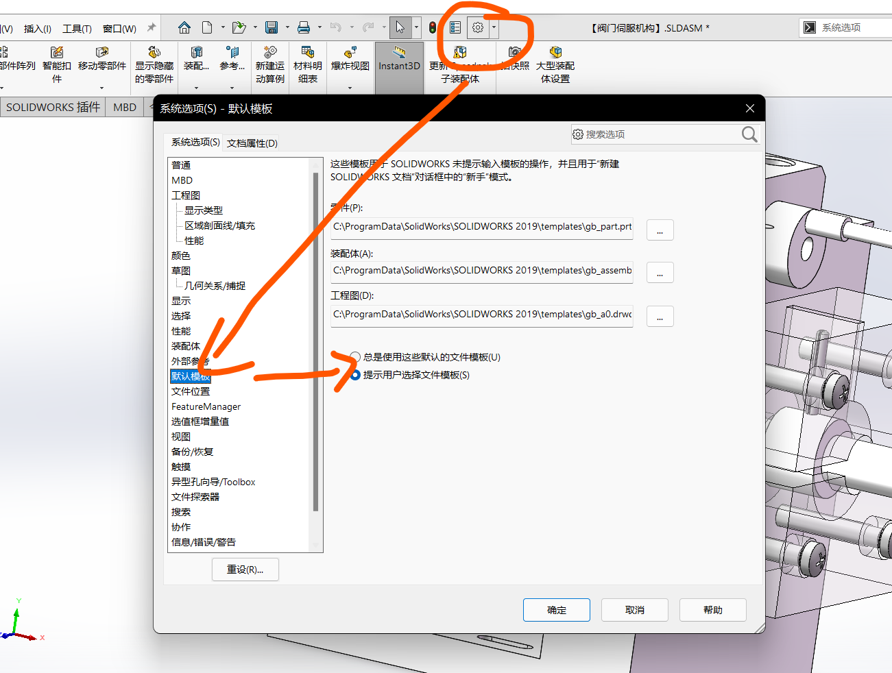Switch to the 文档属性(D) tab
The height and width of the screenshot is (673, 892).
click(x=252, y=143)
